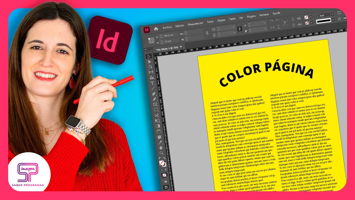Viewport: 355px width, 200px height.
Task: Choose the Gradient Feather tool
Action: tap(158, 131)
